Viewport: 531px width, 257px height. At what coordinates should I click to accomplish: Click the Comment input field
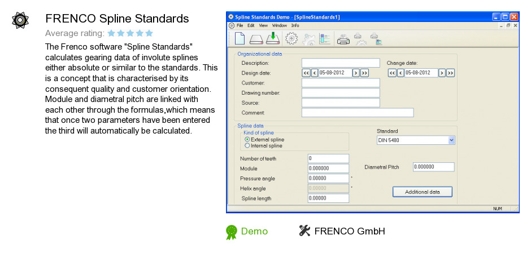(358, 113)
